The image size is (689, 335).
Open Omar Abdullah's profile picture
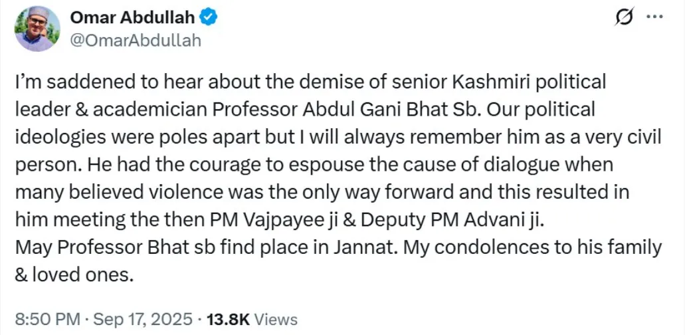pyautogui.click(x=38, y=29)
